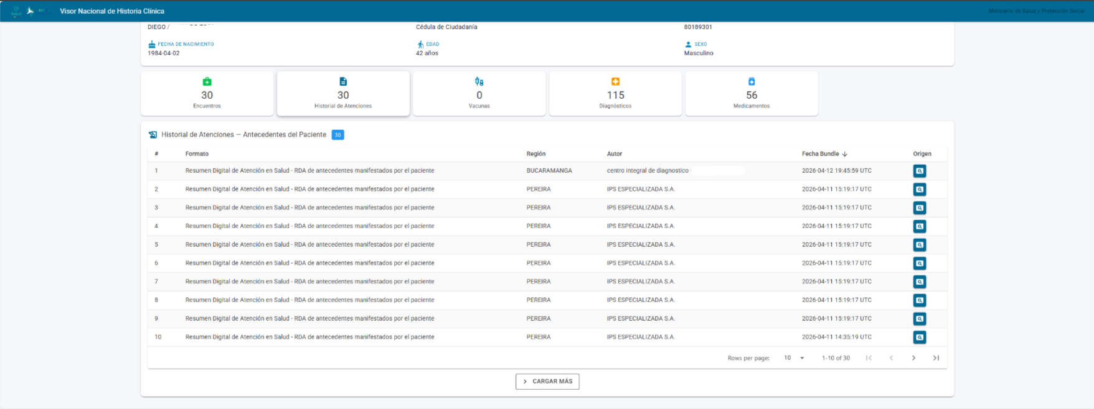Click the Fecha Bundle sort arrow

[x=845, y=154]
